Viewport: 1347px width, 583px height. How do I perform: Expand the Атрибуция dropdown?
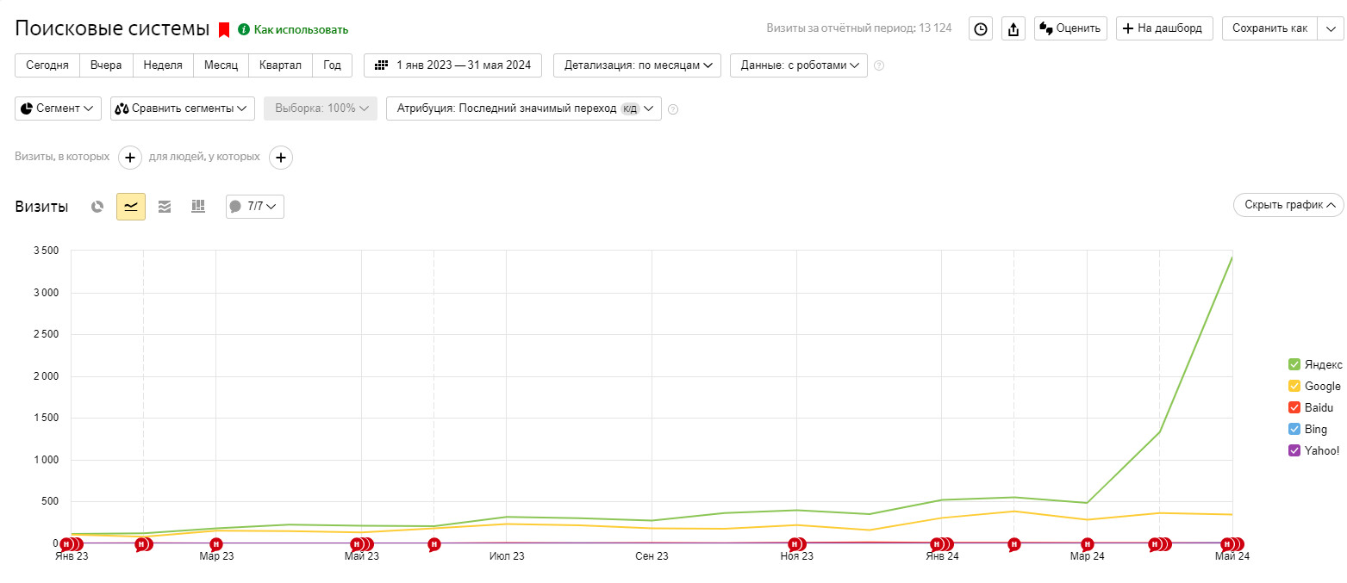click(x=523, y=109)
